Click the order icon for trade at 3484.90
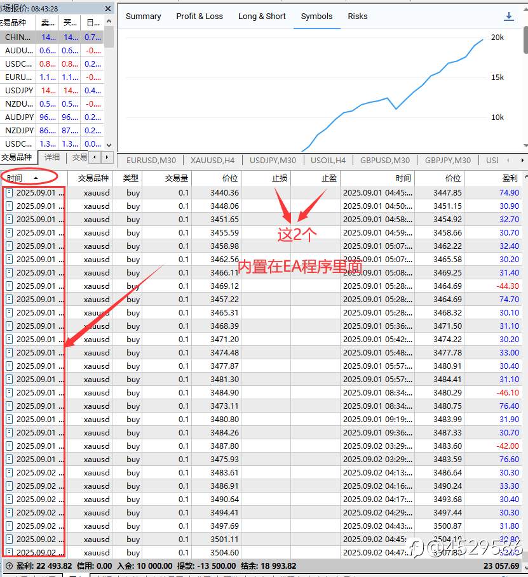 (x=10, y=393)
